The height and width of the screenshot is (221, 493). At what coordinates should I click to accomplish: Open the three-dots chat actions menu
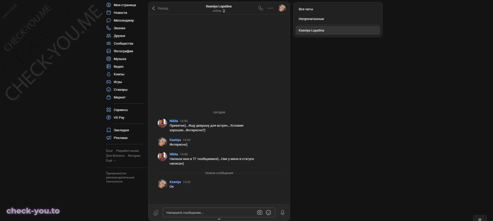coord(270,8)
